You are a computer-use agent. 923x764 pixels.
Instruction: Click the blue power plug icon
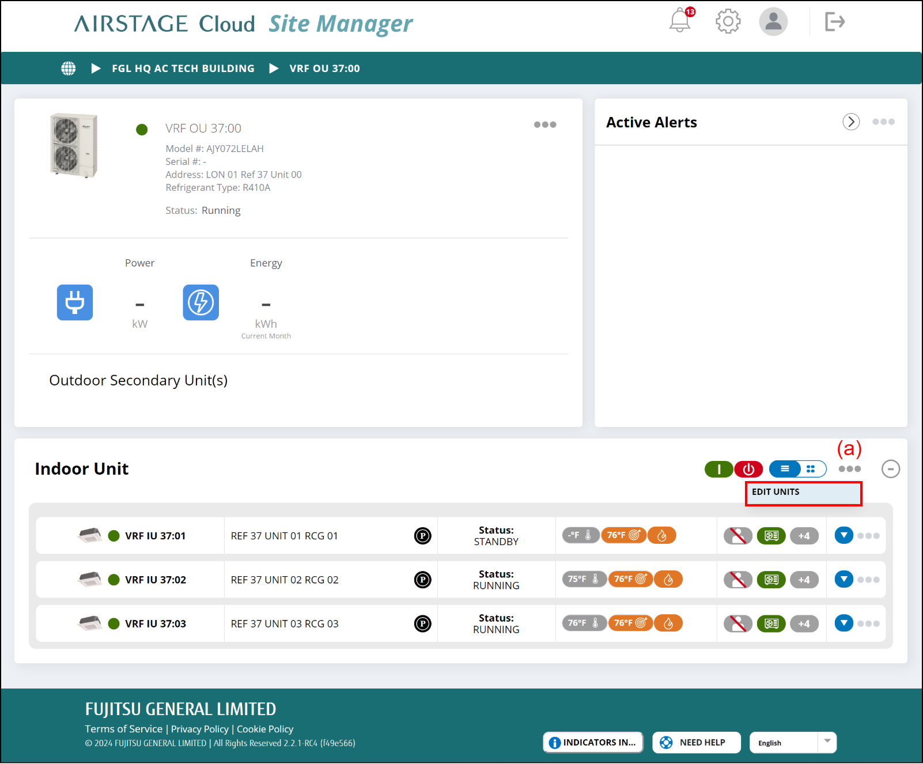pyautogui.click(x=75, y=302)
